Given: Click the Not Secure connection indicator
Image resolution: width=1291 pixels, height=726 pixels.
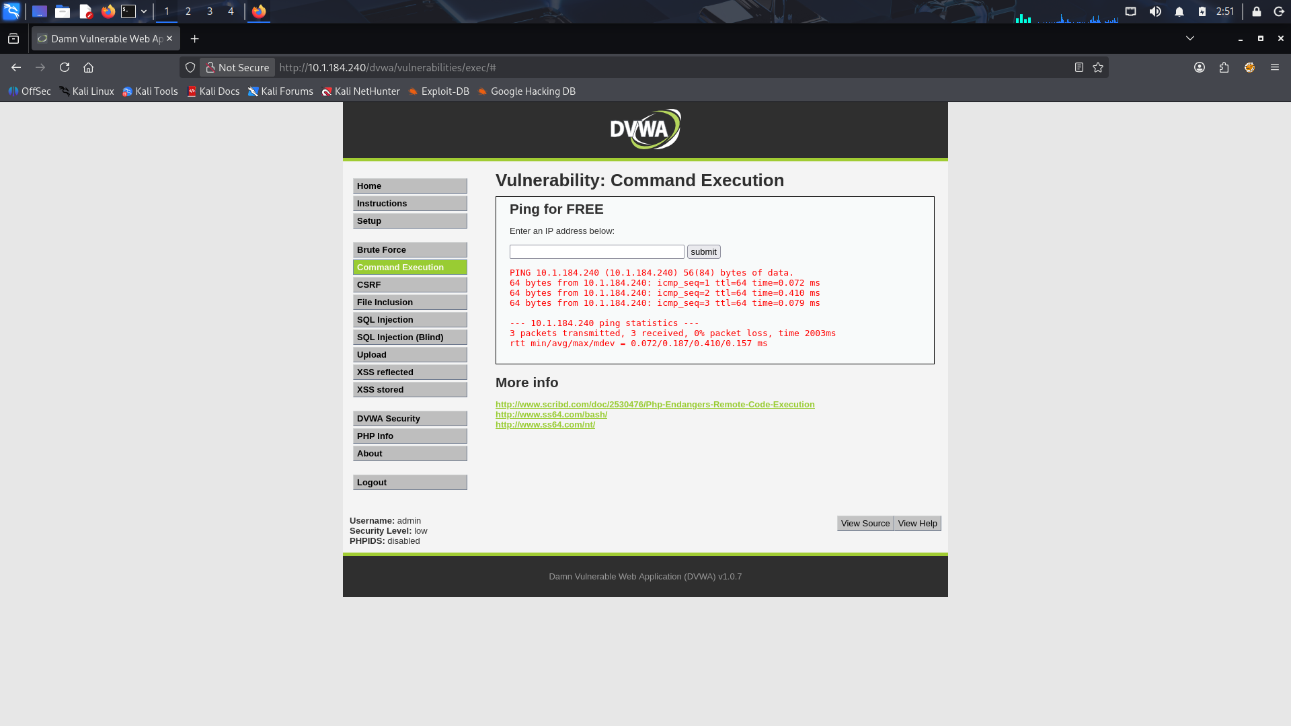Looking at the screenshot, I should 237,67.
